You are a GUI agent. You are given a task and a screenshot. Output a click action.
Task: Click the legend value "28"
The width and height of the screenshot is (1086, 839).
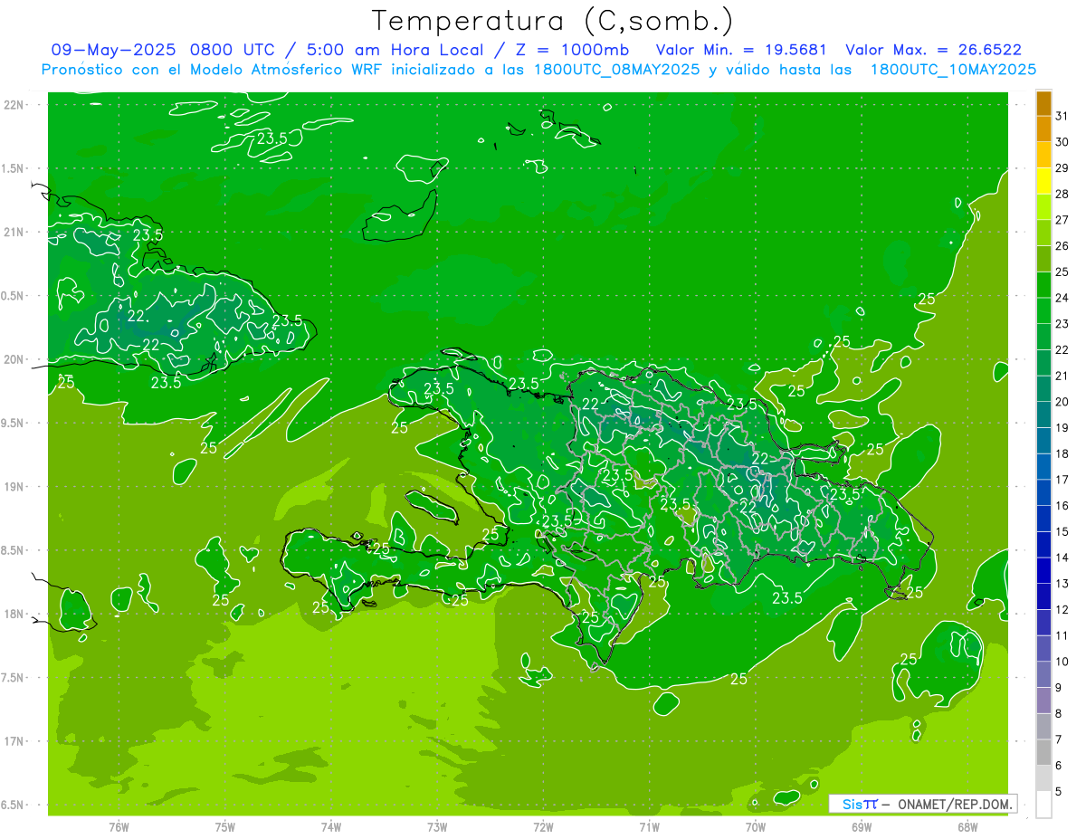coord(1062,194)
